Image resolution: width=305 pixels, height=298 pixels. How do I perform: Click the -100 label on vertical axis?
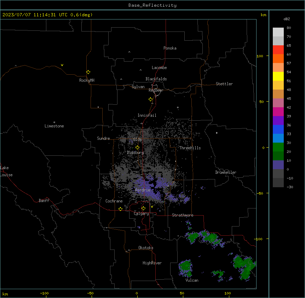(x=259, y=239)
